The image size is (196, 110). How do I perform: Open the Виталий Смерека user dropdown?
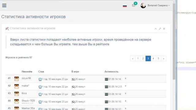point(159,5)
